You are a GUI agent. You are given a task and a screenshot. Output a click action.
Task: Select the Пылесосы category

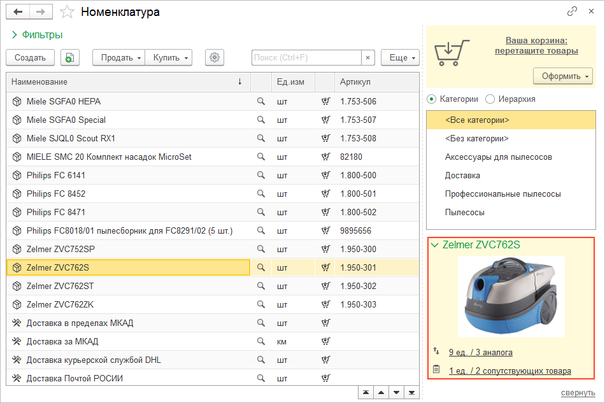click(x=511, y=213)
